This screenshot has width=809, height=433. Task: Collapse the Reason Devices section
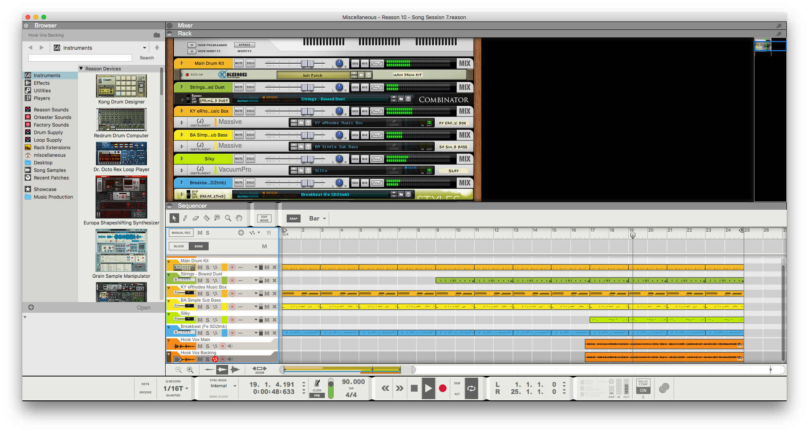pyautogui.click(x=81, y=68)
